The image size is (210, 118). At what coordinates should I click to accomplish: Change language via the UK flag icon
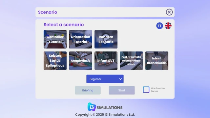pyautogui.click(x=168, y=26)
